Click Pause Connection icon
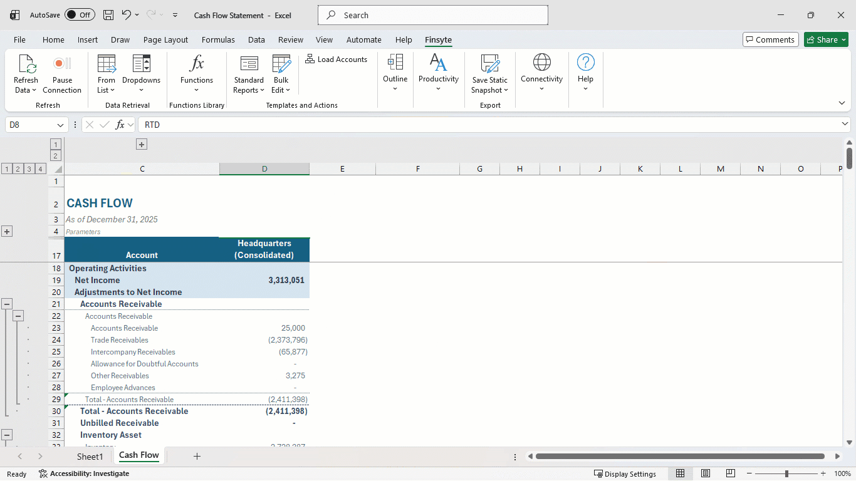The height and width of the screenshot is (481, 856). 62,63
